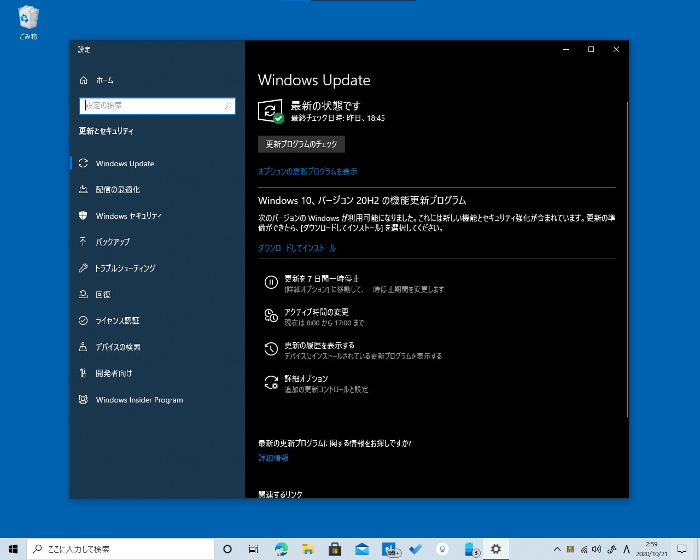700x560 pixels.
Task: Click the clock icon for アクティブ時間の変更
Action: coord(271,316)
